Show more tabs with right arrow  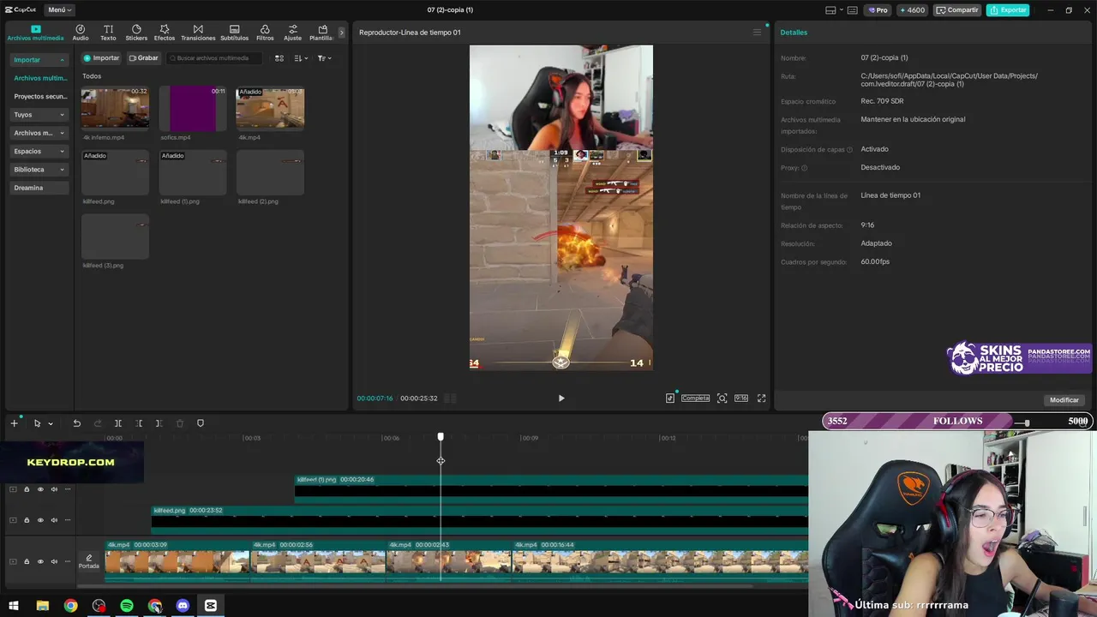click(341, 33)
